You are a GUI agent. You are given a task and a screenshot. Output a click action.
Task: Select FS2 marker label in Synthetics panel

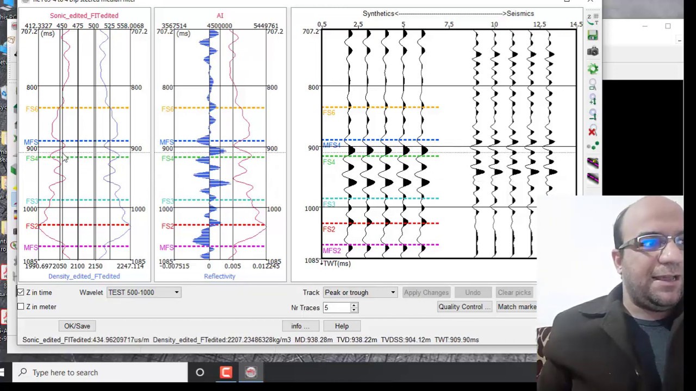328,229
